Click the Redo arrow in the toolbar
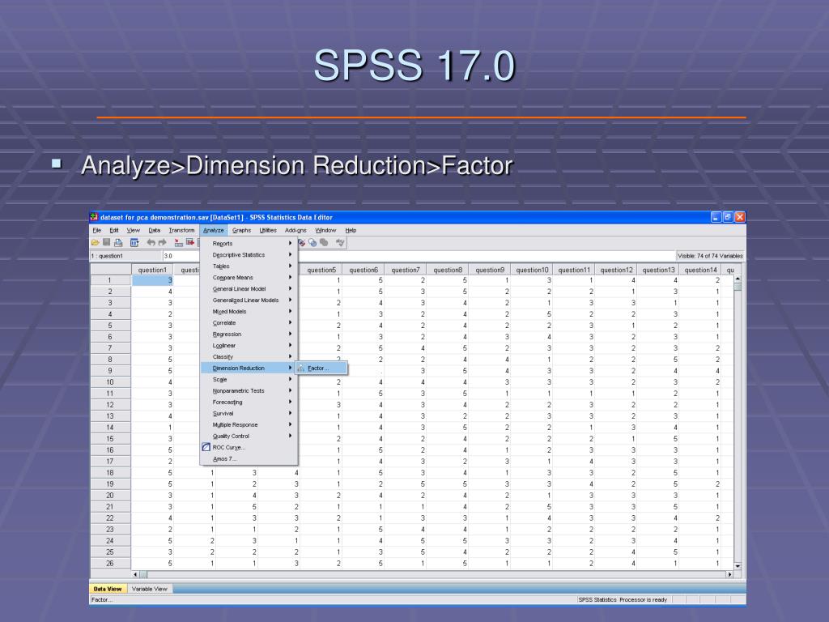Viewport: 829px width, 622px height. (162, 243)
